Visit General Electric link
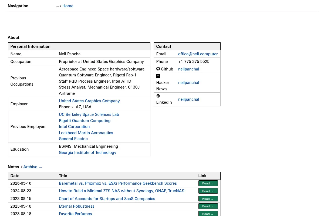The width and height of the screenshot is (324, 216). (x=73, y=139)
